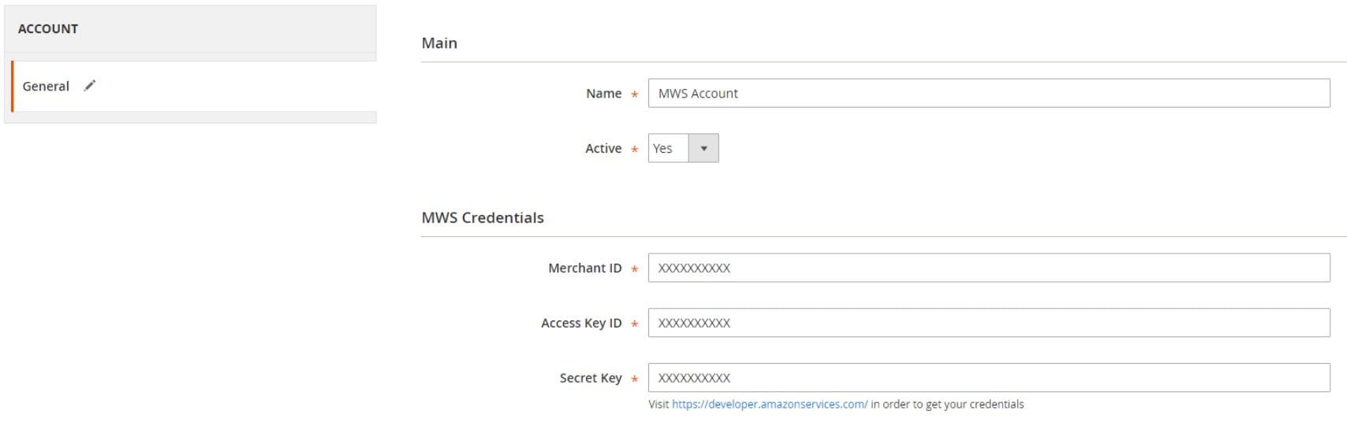Screen dimensions: 1347x433
Task: Click the Main section heading
Action: 439,43
